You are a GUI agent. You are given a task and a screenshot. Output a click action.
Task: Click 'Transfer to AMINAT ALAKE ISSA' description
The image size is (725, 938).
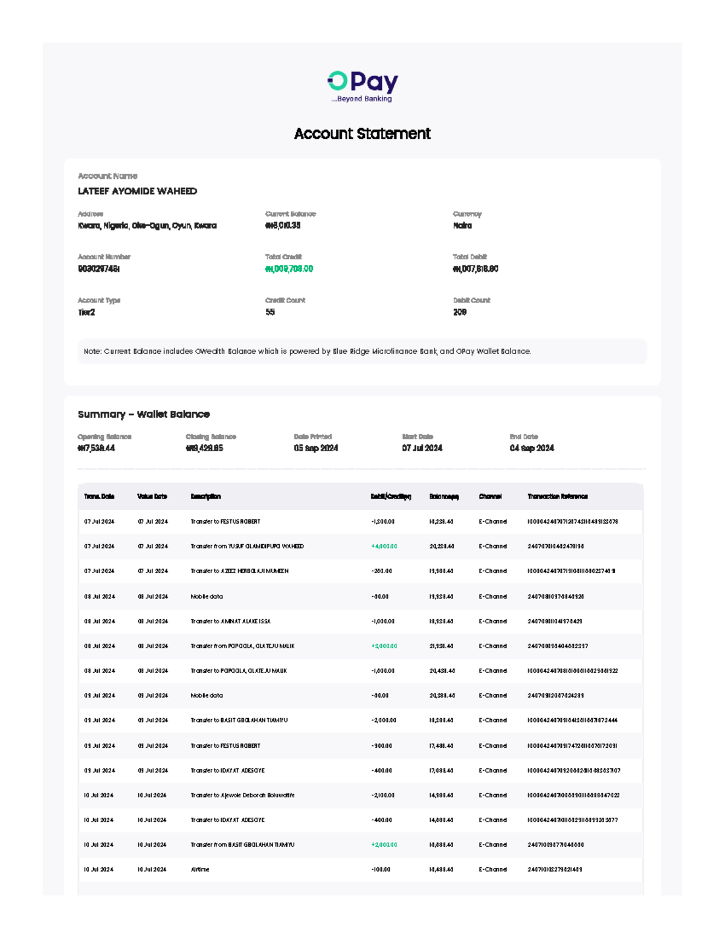pos(230,621)
